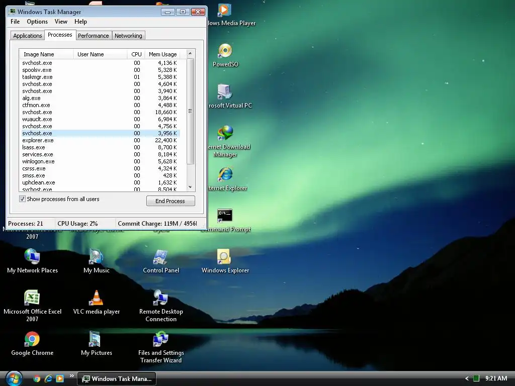
Task: Open the Options menu
Action: click(37, 22)
